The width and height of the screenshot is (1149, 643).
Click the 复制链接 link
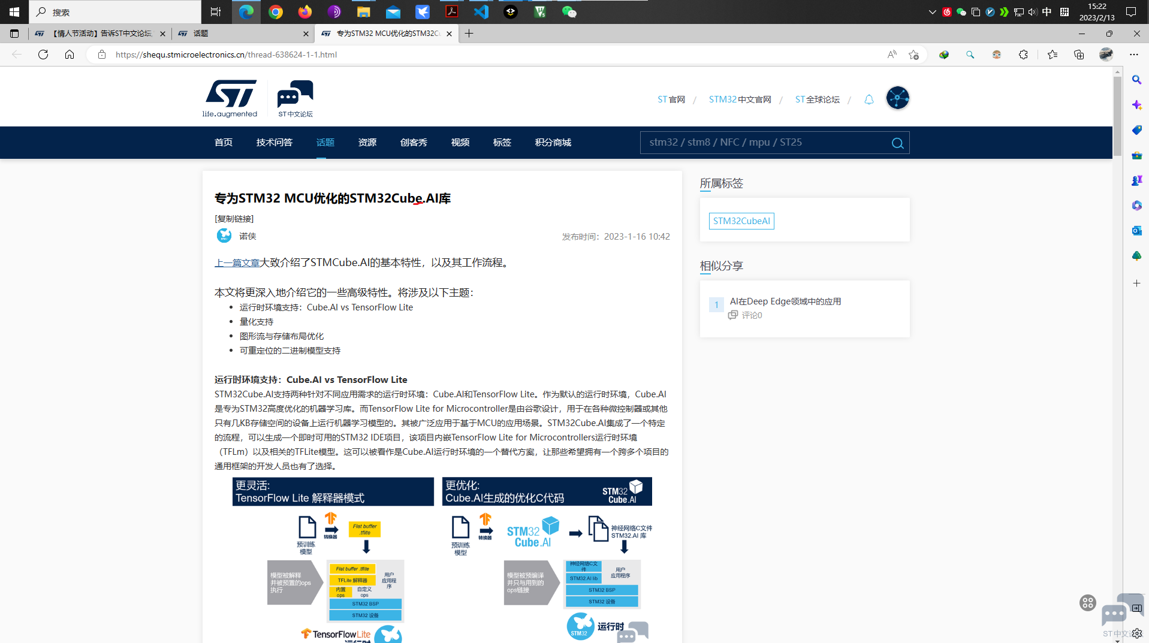tap(234, 219)
